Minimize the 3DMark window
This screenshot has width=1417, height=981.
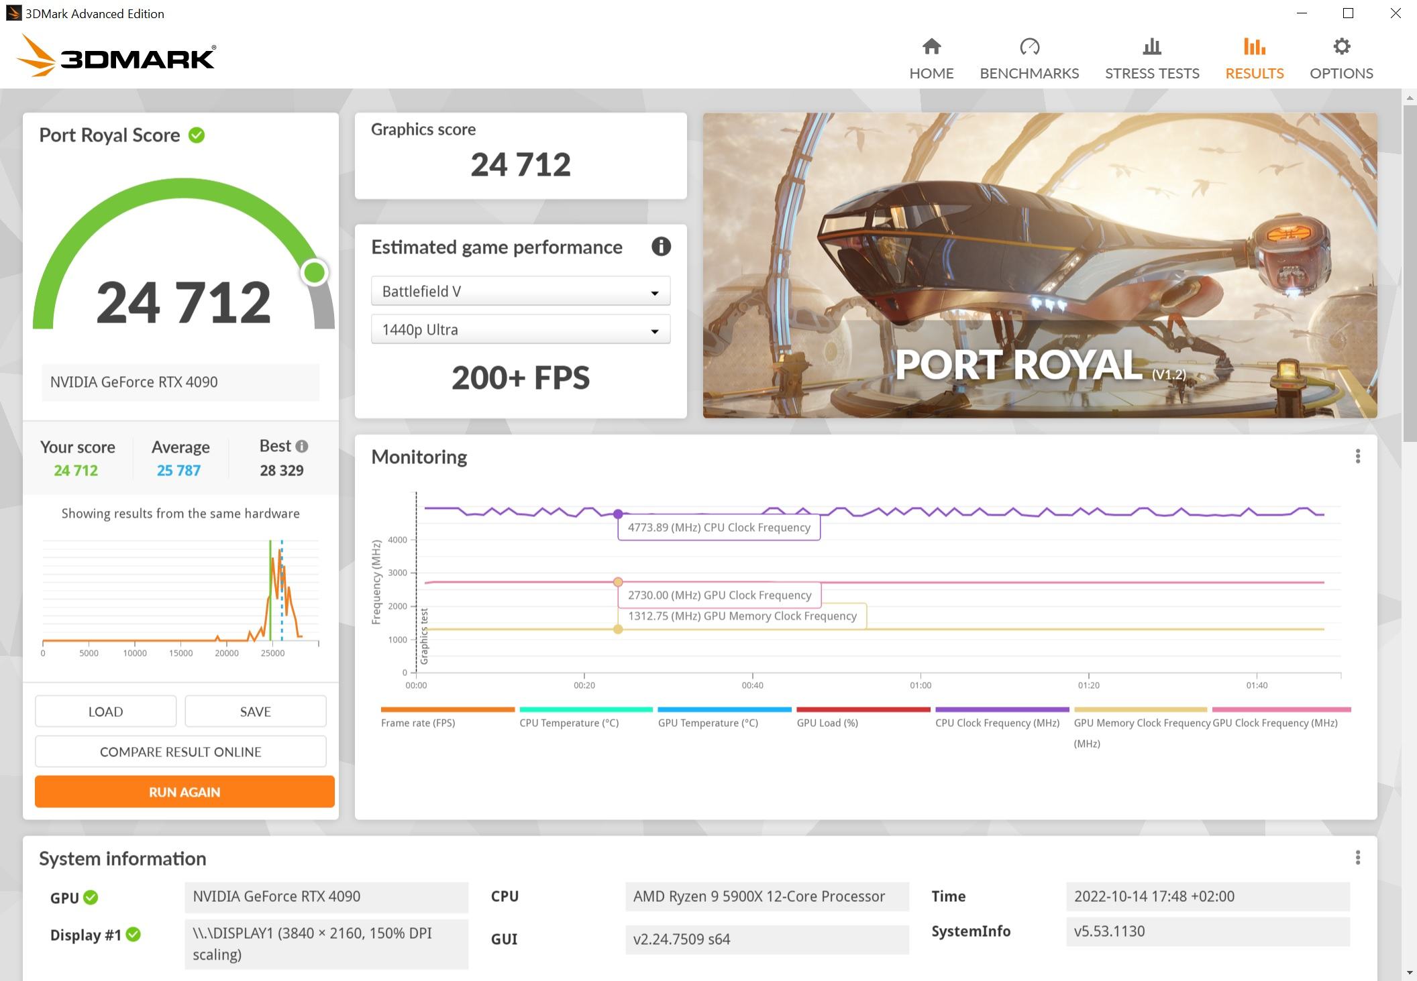1302,13
